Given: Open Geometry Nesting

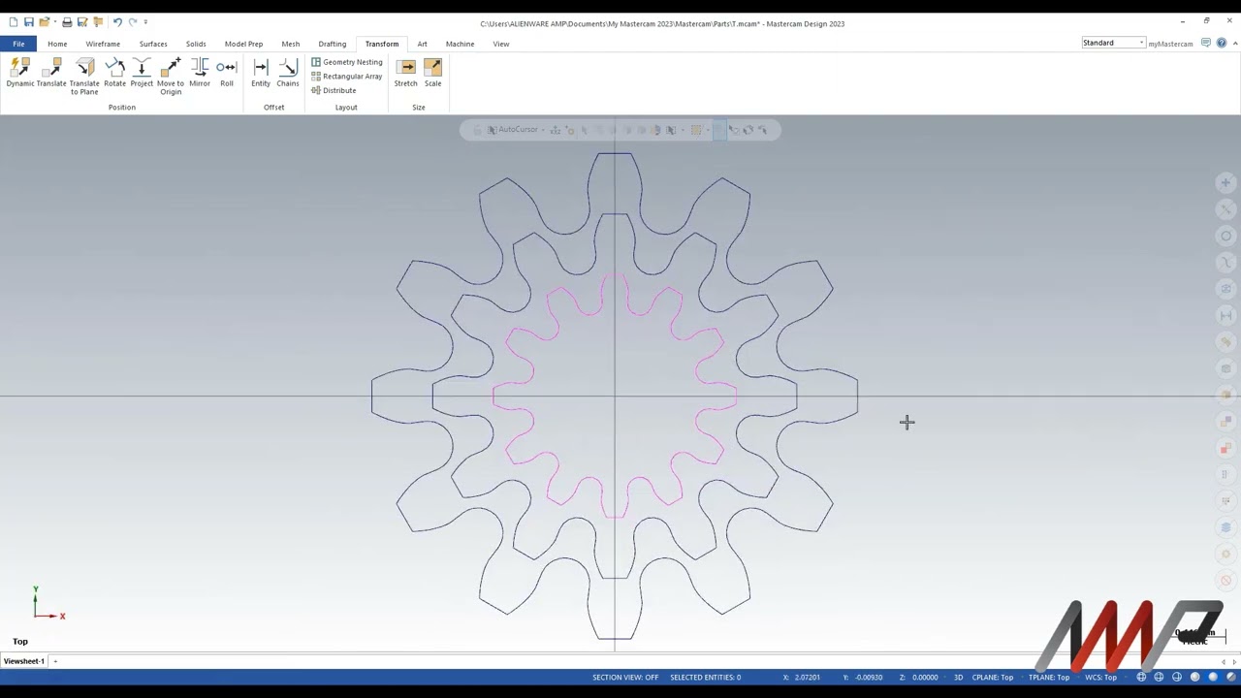Looking at the screenshot, I should point(346,62).
